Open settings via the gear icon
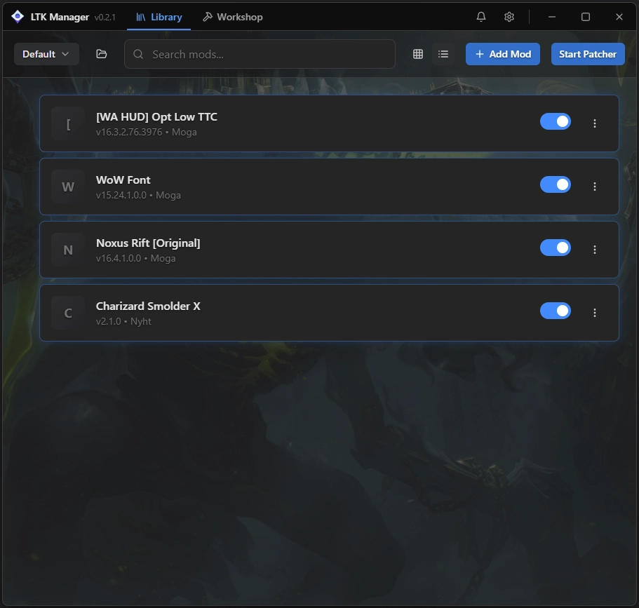Screen dimensions: 639x608 509,17
